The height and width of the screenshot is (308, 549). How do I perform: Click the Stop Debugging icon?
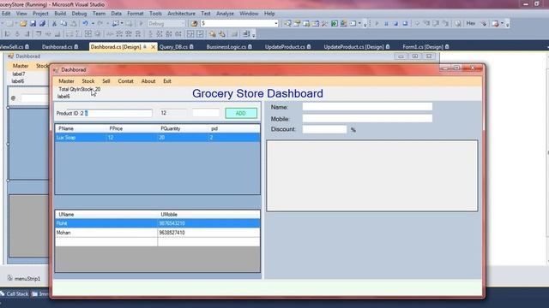395,23
